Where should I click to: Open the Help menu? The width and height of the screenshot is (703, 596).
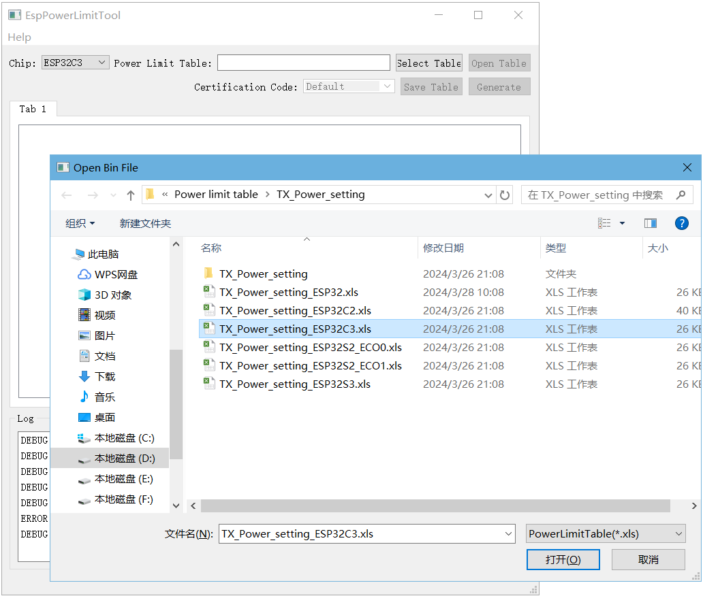(19, 37)
